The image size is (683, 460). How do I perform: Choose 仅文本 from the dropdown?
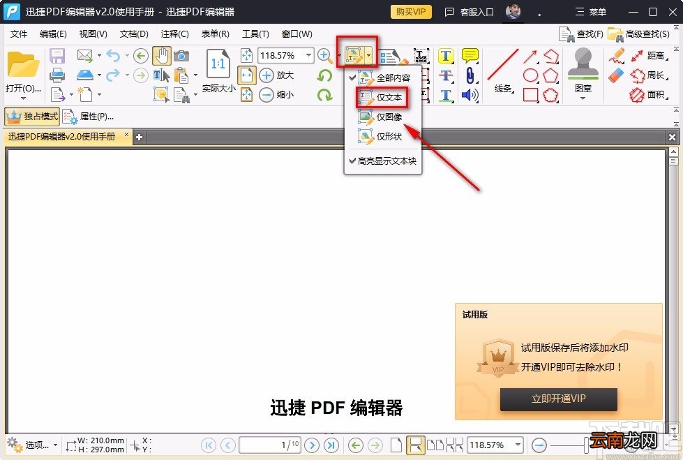point(383,98)
